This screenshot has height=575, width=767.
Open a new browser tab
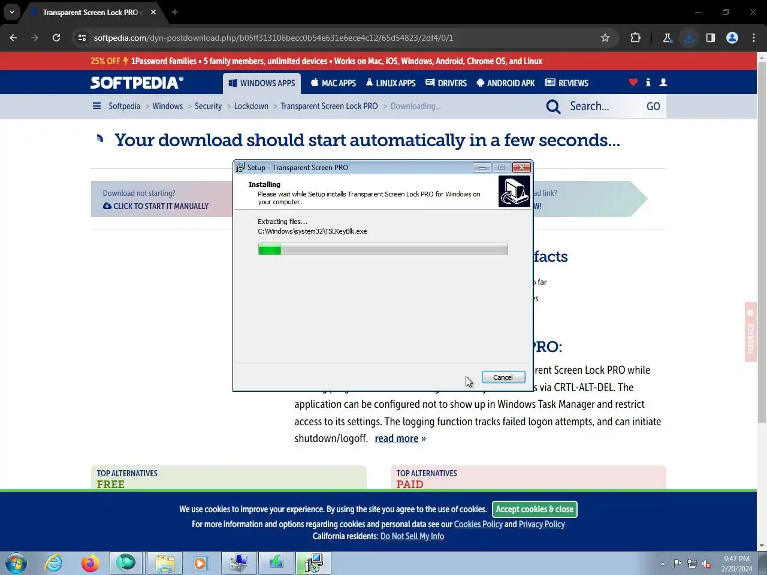coord(174,12)
